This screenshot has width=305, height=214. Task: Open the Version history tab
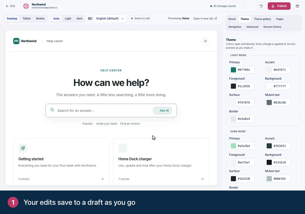272,27
